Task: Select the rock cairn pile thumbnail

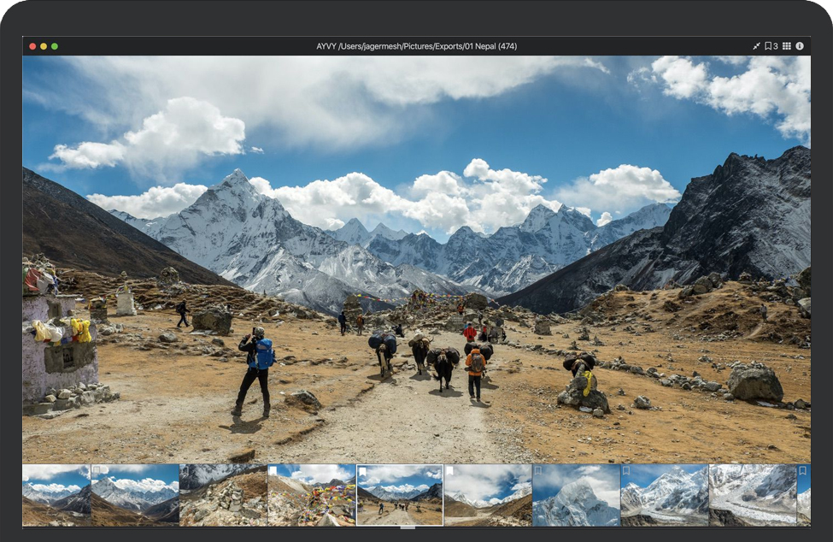Action: pyautogui.click(x=223, y=495)
